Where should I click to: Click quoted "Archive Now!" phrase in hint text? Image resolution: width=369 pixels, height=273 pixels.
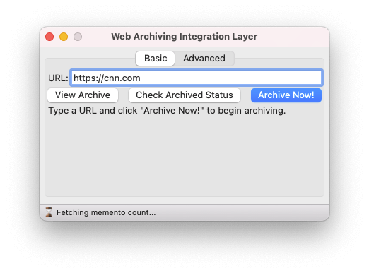172,111
